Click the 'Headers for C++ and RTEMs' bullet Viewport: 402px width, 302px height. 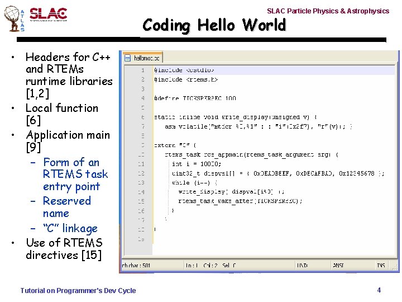69,75
